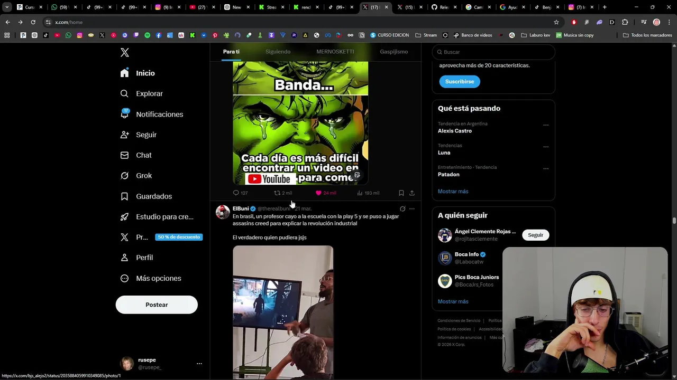Open the Laburo kev bookmarks folder
Image resolution: width=677 pixels, height=380 pixels.
coord(536,35)
